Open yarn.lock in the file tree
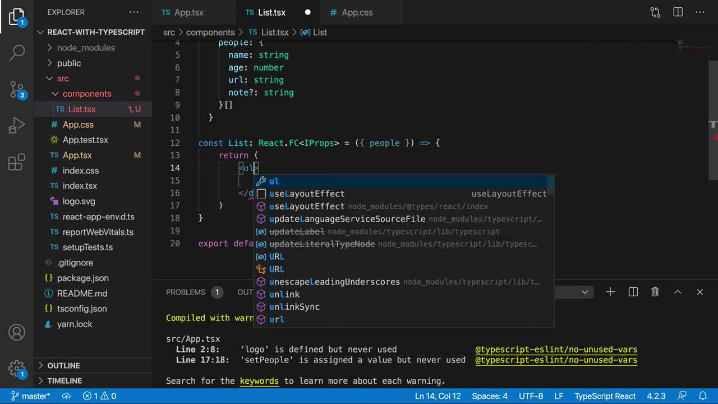The height and width of the screenshot is (404, 718). point(93,324)
